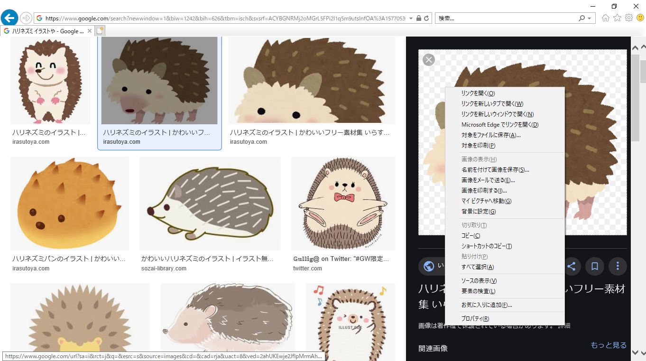Open the three-dot more options menu
The image size is (646, 361).
618,266
